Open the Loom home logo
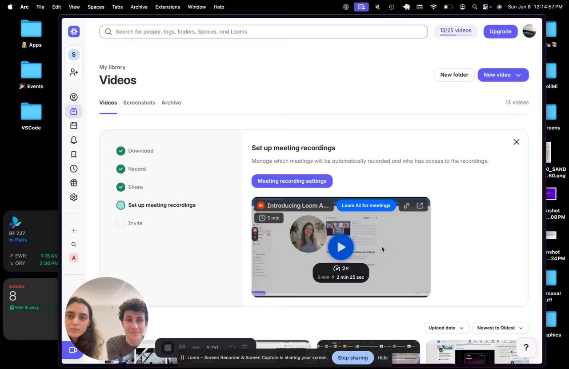The height and width of the screenshot is (369, 569). click(74, 32)
